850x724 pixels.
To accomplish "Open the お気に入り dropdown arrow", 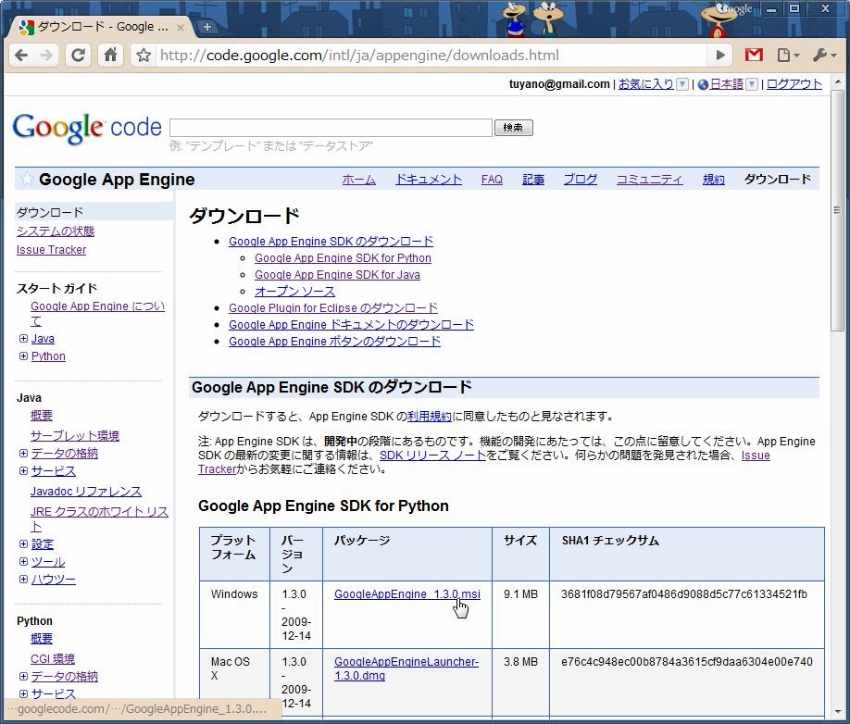I will [682, 84].
